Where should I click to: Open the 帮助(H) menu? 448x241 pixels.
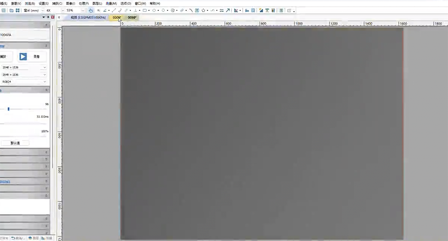tap(155, 3)
